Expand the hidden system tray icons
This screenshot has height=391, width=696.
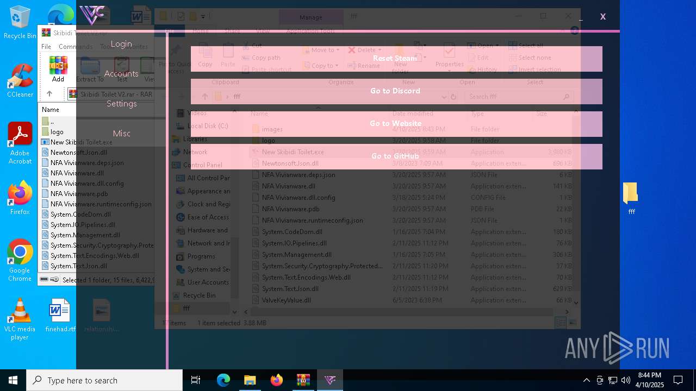(x=586, y=380)
